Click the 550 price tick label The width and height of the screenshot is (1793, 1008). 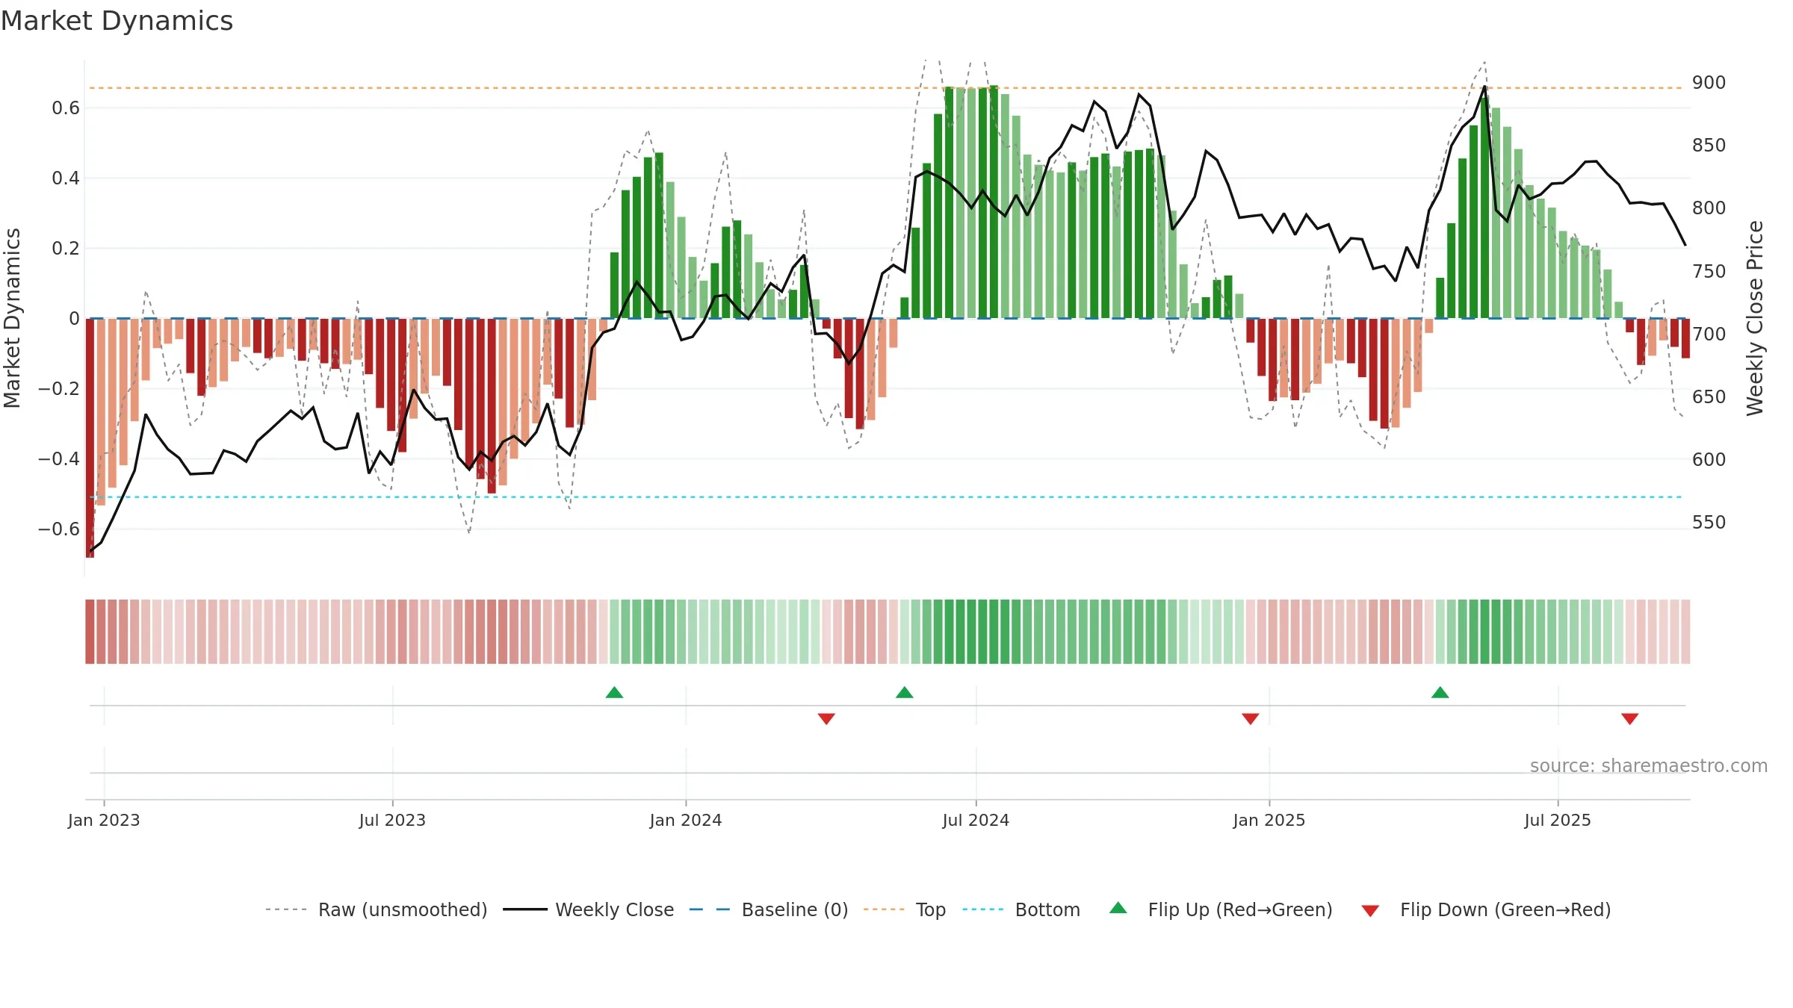1709,522
